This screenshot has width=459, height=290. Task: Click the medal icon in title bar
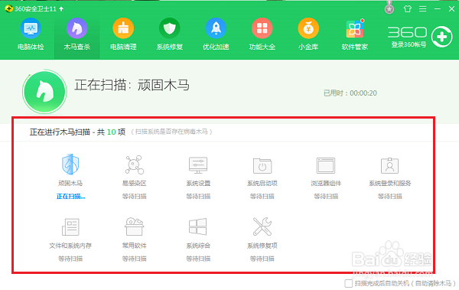tap(389, 8)
